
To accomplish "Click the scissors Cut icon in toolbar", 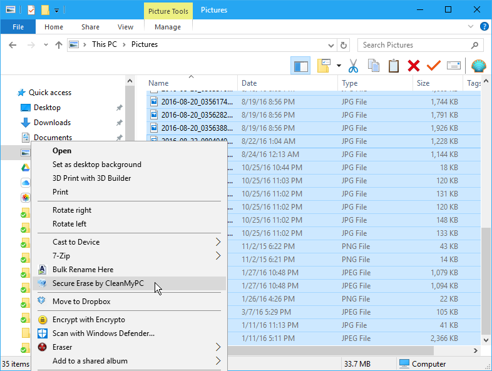I will click(x=353, y=66).
